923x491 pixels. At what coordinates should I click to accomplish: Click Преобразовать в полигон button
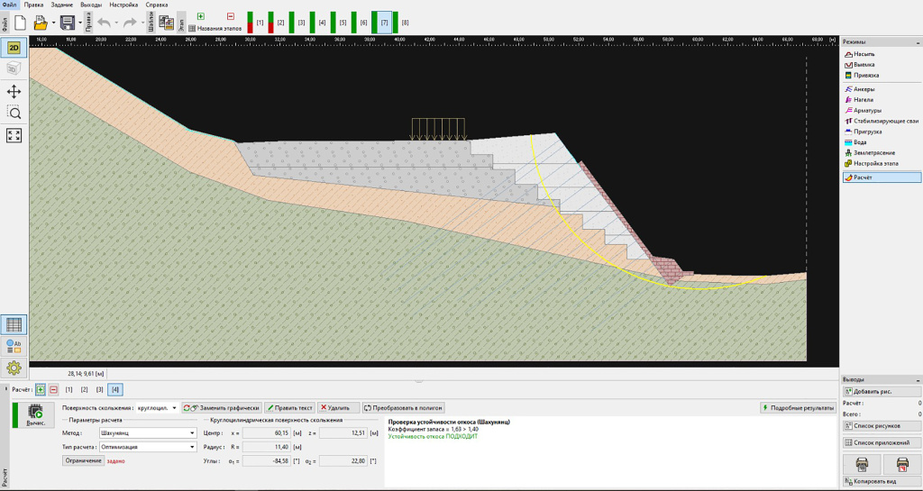click(403, 407)
